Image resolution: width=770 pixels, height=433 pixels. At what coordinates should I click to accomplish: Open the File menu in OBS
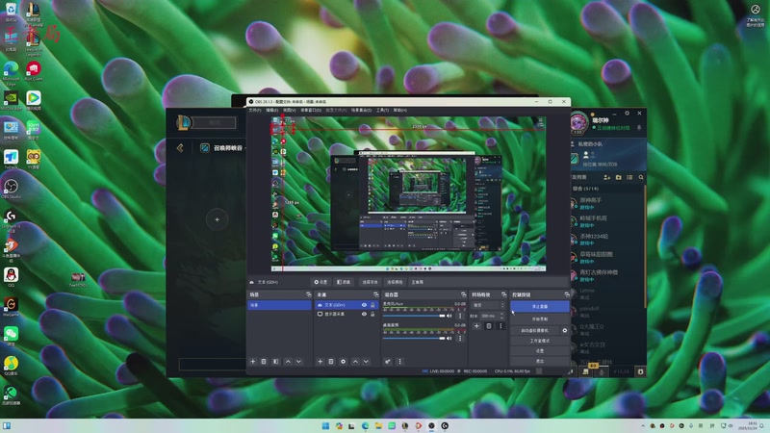click(254, 110)
